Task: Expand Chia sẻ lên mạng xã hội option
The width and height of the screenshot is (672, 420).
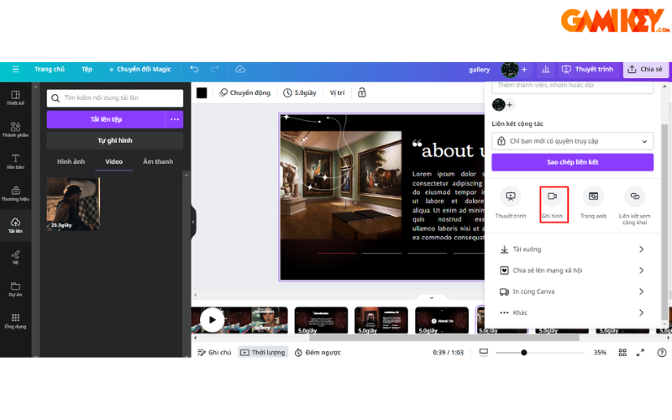Action: (573, 270)
